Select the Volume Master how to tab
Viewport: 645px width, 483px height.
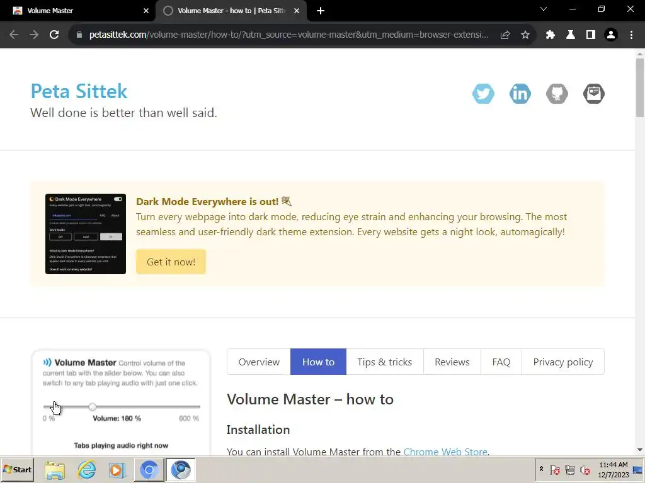[231, 11]
